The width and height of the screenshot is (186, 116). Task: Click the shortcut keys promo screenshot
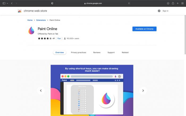(92, 90)
